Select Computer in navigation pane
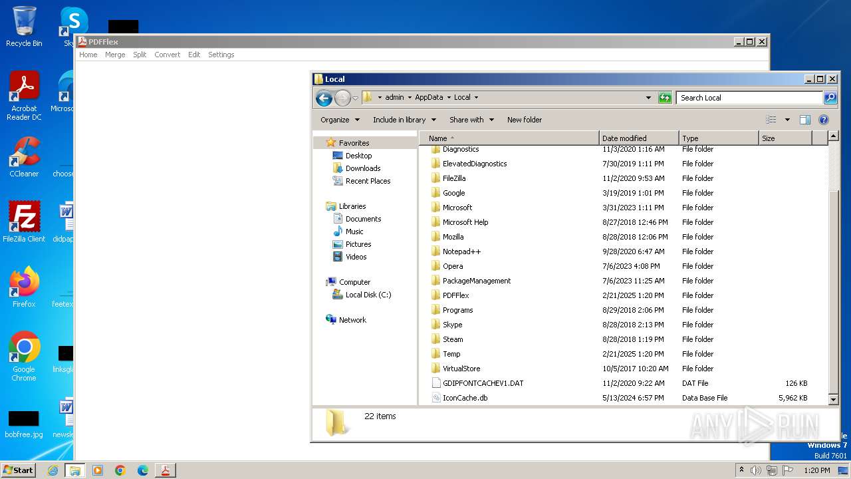Viewport: 851px width, 479px height. (x=354, y=282)
